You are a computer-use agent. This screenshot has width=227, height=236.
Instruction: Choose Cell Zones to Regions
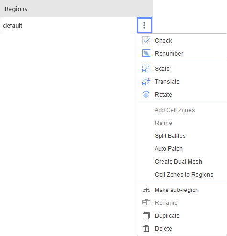tap(184, 175)
